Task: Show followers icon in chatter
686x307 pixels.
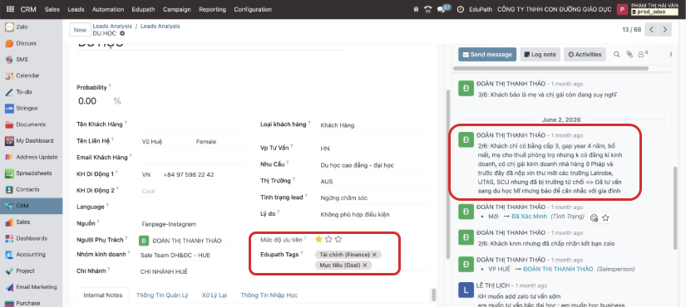Action: pos(642,55)
